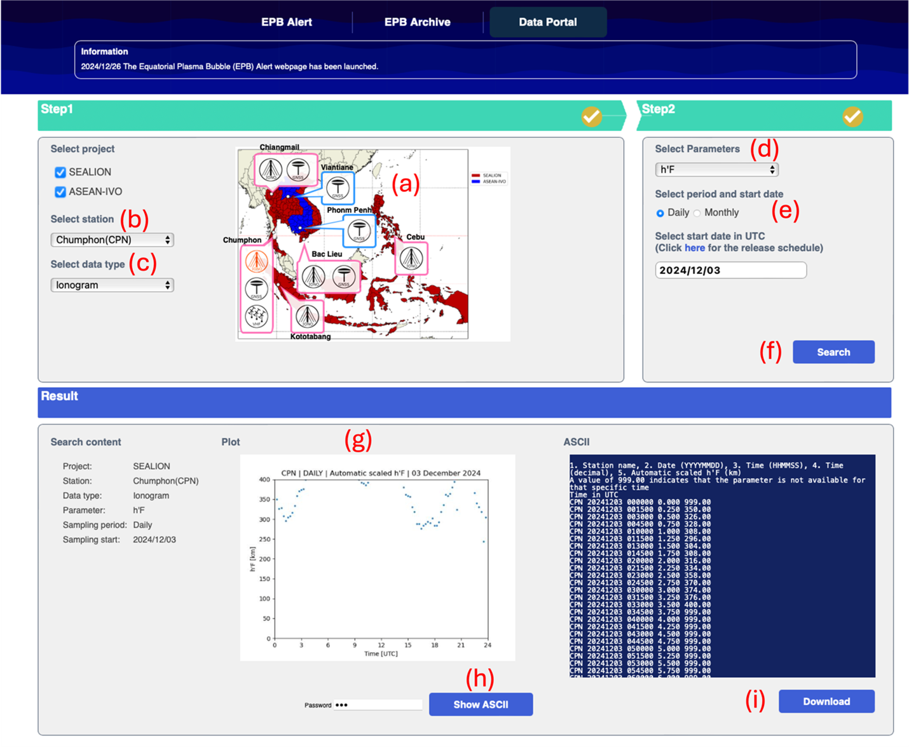Pick the orange Chumphon IONO icon
This screenshot has height=747, width=909.
tap(256, 261)
